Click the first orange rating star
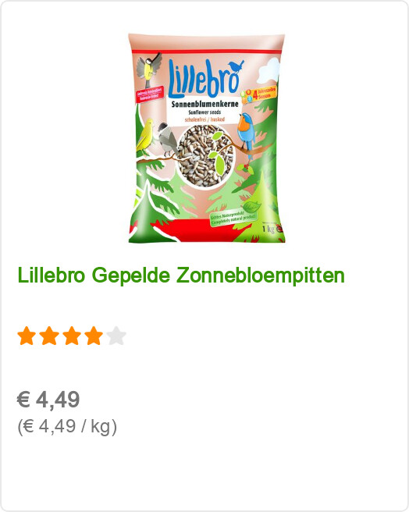This screenshot has height=512, width=409. [x=27, y=336]
